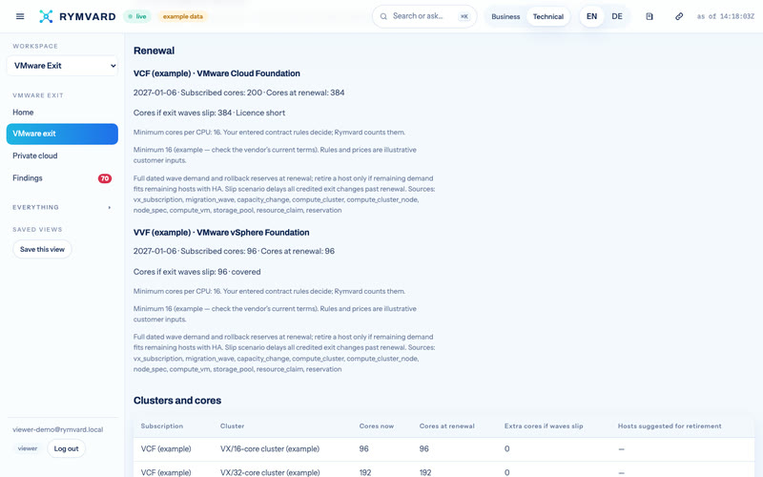Click the Cores now column header
The width and height of the screenshot is (763, 477).
click(377, 425)
